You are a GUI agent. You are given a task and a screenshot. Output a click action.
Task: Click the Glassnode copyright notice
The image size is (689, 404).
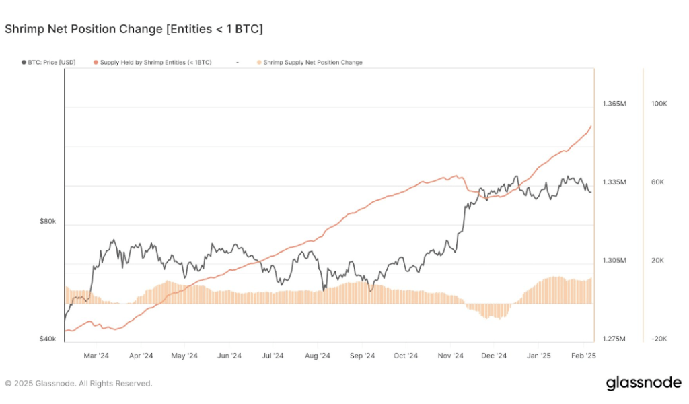(79, 384)
